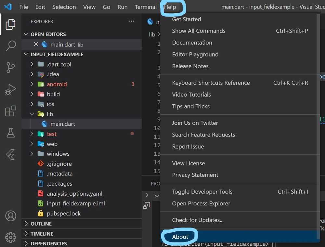Select Editor Playground menu entry
The image size is (325, 247).
(x=240, y=55)
